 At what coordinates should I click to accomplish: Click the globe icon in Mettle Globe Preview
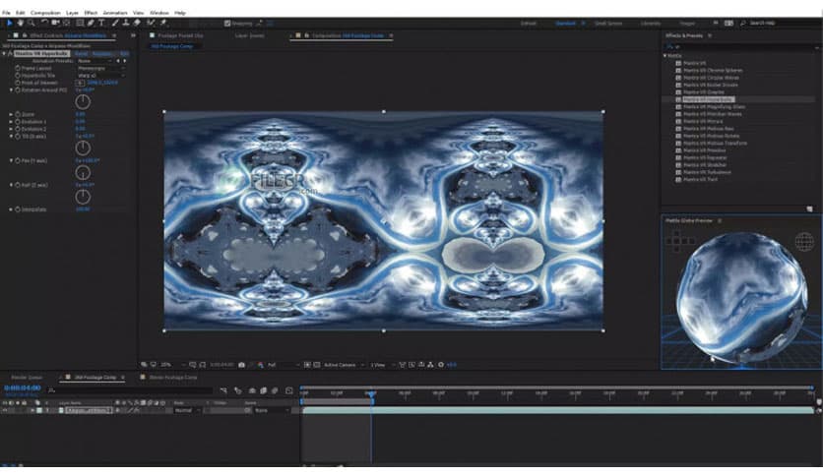click(x=803, y=242)
